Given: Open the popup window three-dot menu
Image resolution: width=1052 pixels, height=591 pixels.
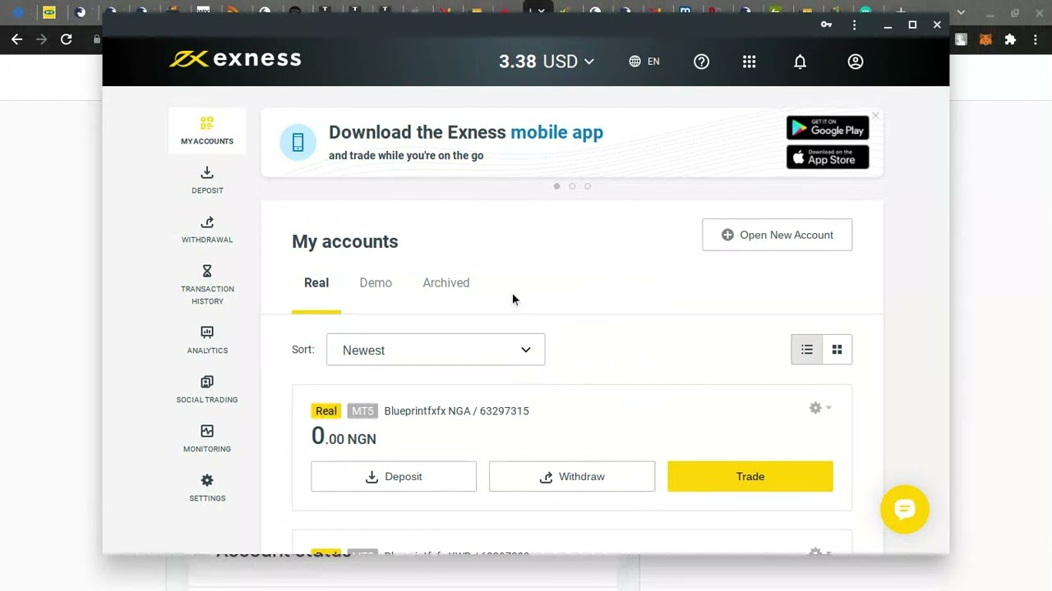Looking at the screenshot, I should pyautogui.click(x=855, y=25).
